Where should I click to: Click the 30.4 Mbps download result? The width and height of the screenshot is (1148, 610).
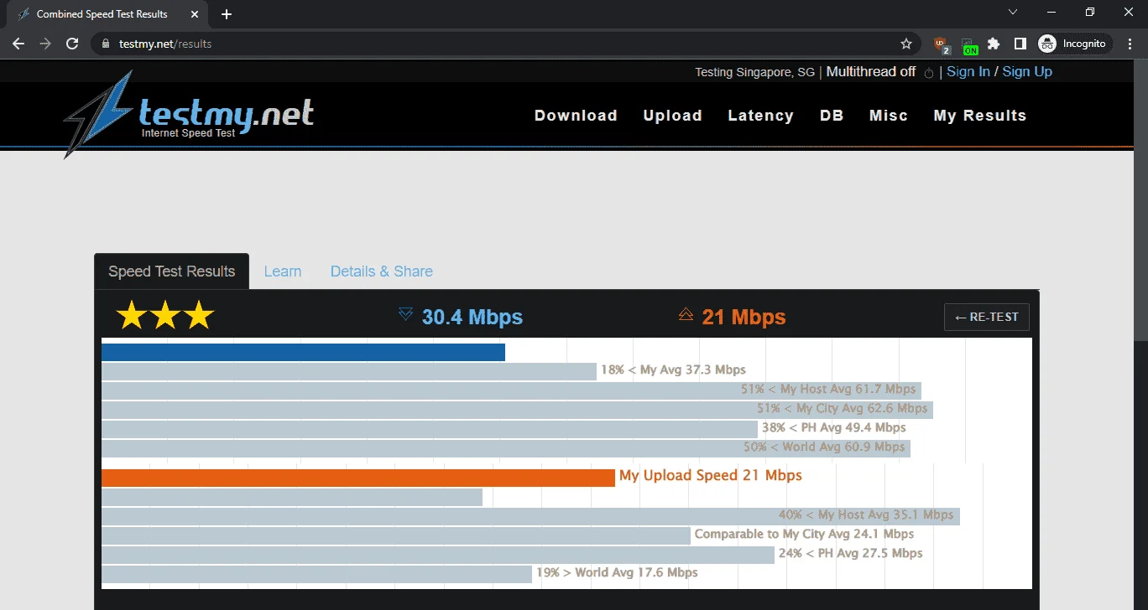472,317
